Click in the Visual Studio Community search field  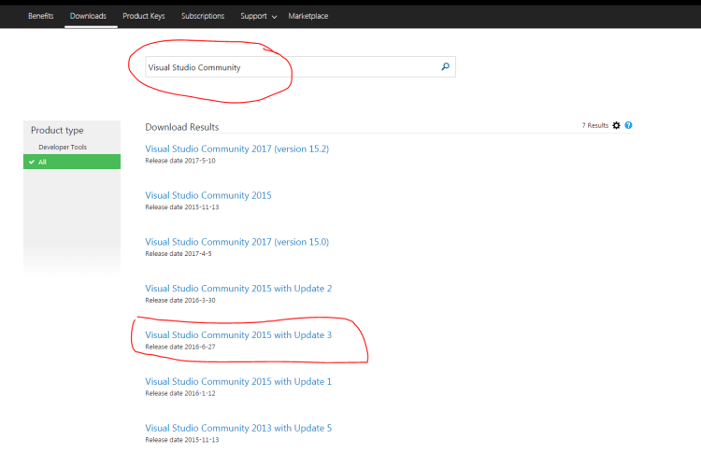(x=300, y=67)
